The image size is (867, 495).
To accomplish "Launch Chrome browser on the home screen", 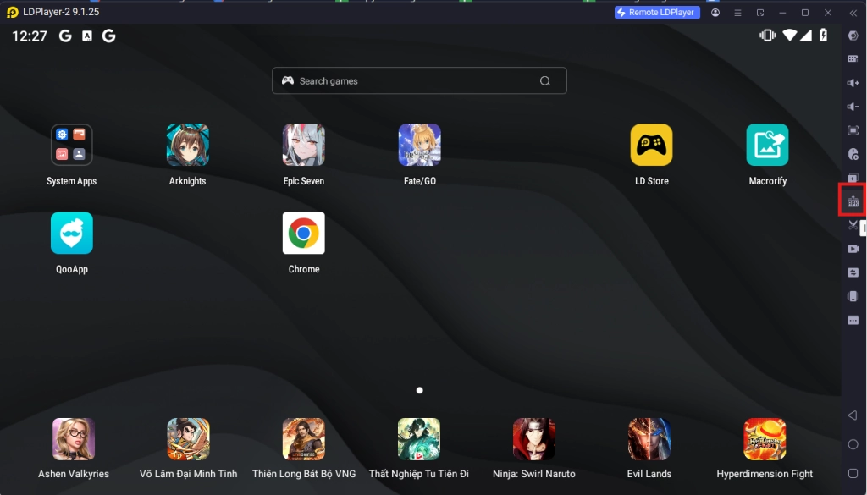I will [303, 233].
